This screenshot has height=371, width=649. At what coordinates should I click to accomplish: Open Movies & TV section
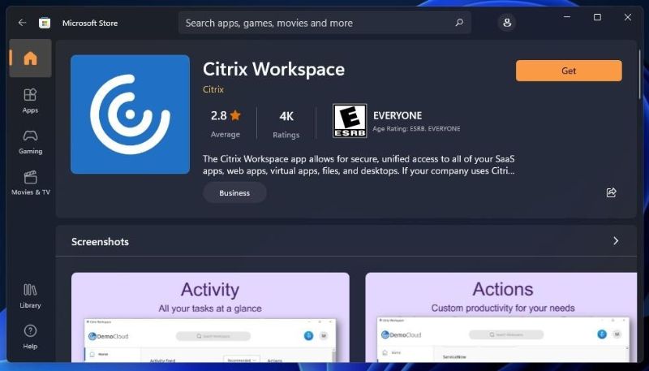30,183
